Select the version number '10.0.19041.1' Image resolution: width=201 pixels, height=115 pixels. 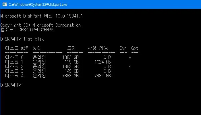[69, 16]
